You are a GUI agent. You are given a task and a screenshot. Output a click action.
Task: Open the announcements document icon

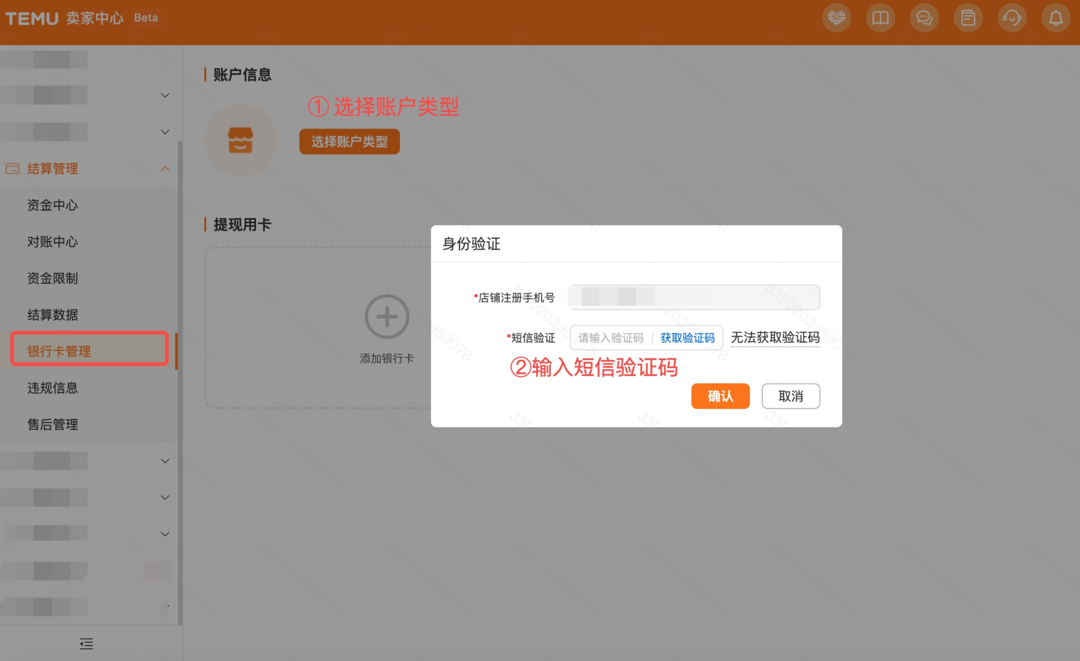[x=968, y=18]
